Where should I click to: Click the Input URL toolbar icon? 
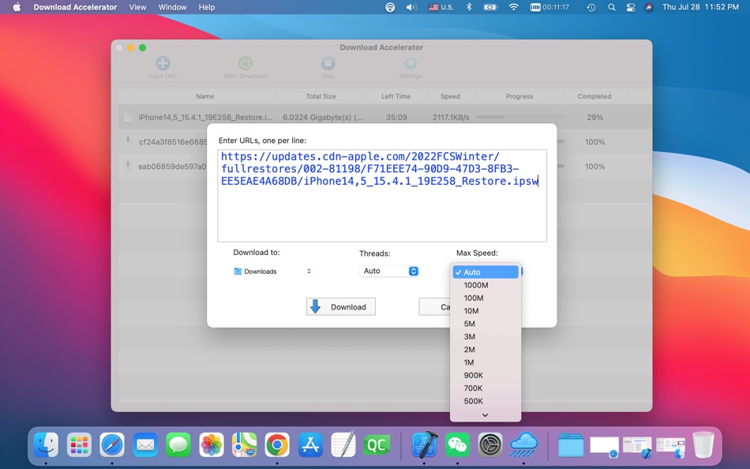(x=163, y=64)
